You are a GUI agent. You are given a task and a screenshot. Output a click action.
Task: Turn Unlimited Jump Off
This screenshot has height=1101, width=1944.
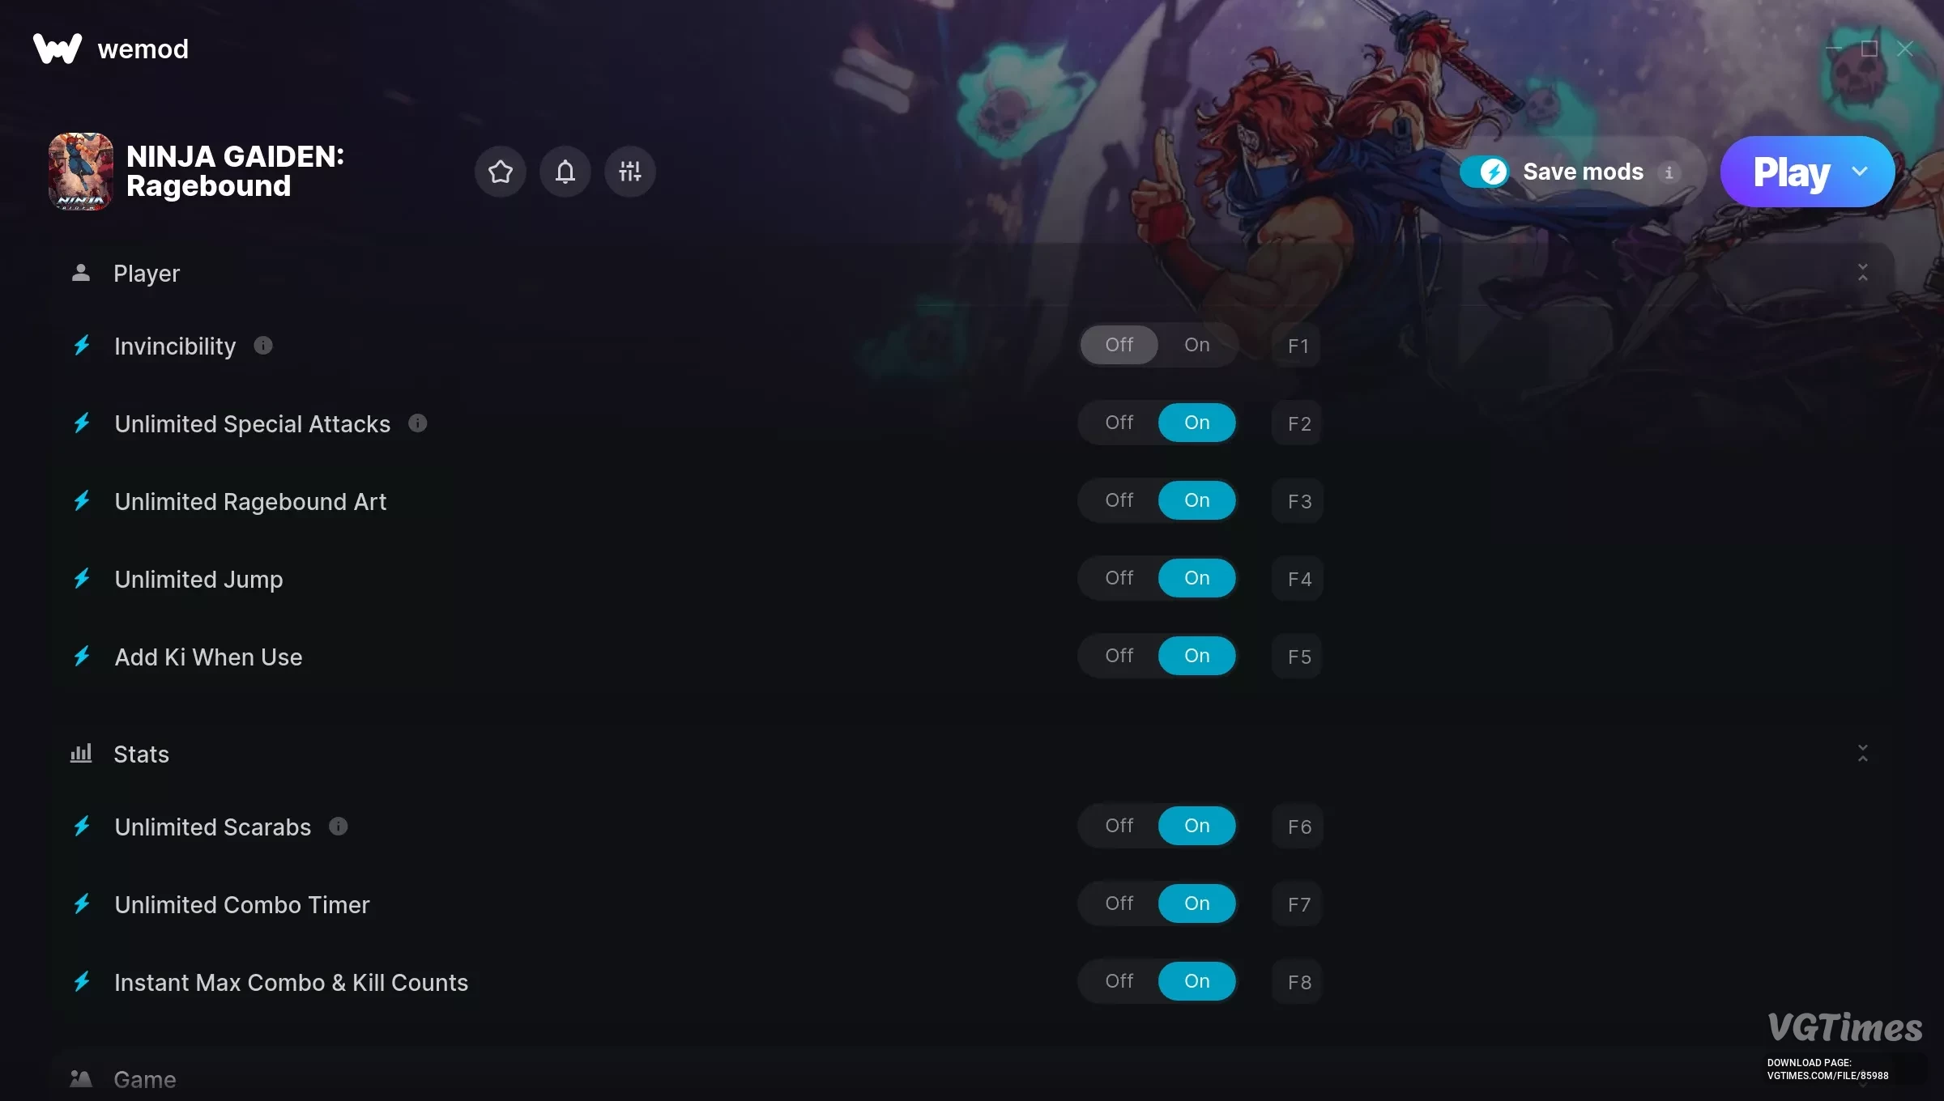pos(1119,578)
